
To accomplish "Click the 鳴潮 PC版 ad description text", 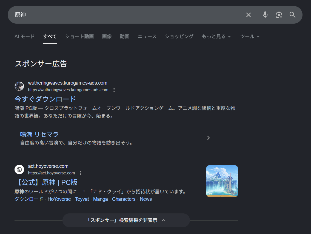I will tap(125, 112).
